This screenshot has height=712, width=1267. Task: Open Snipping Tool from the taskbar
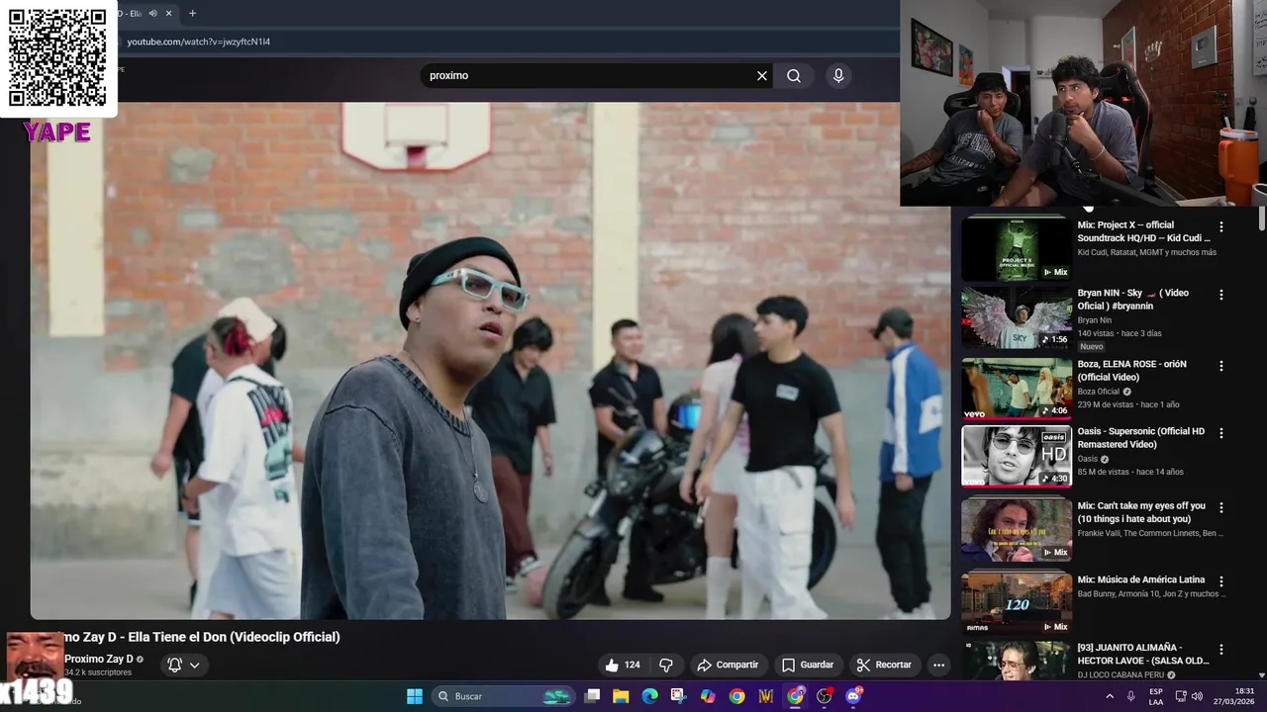point(679,696)
